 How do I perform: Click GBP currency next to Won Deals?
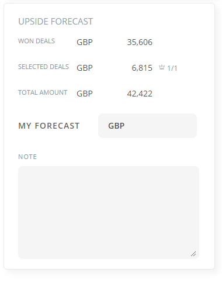click(x=85, y=42)
